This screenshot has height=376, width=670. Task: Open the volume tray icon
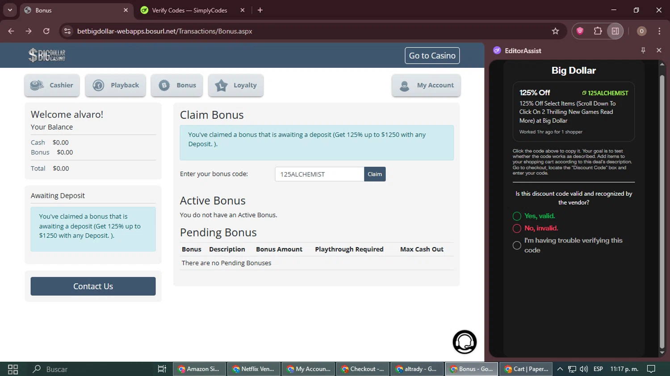tap(584, 369)
